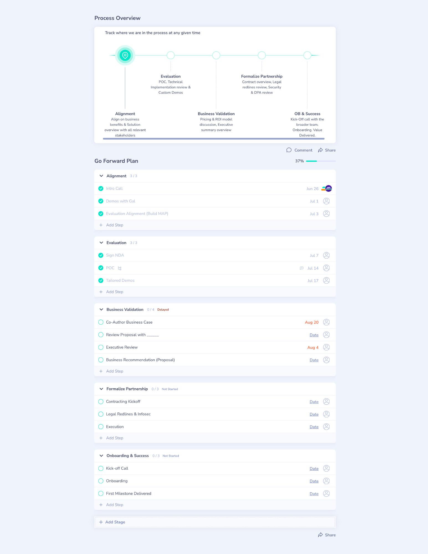Screen dimensions: 428x554
Task: Set the Date for Contracting Kickoff
Action: [314, 402]
